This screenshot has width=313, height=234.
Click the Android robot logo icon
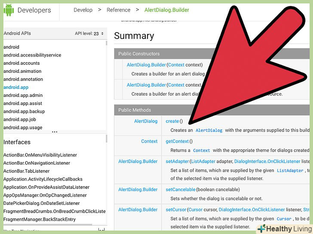(9, 10)
